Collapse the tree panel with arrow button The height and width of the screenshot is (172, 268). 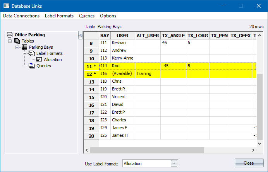(x=80, y=36)
